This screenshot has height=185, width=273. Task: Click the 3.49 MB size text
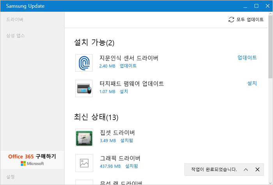(108, 140)
